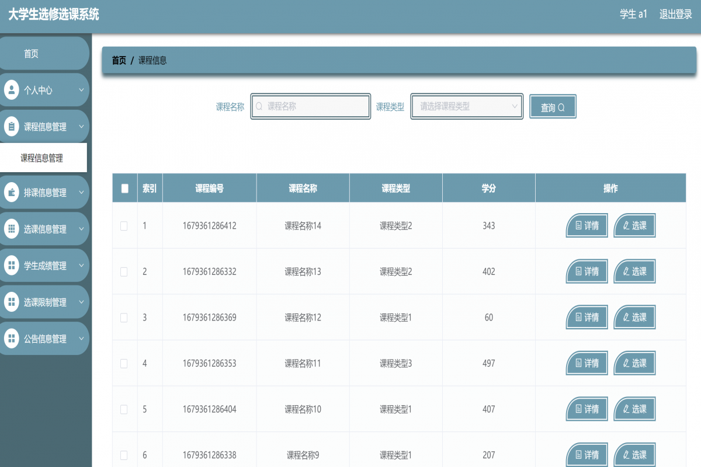Click the 排课信息管理 wallet icon
The height and width of the screenshot is (467, 701).
11,193
